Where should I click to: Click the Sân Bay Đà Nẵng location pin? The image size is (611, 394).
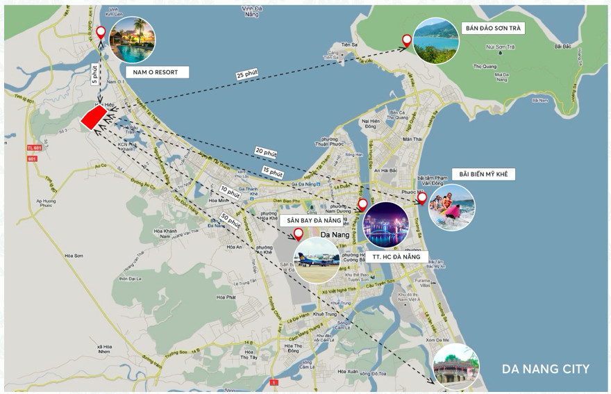coord(299,234)
